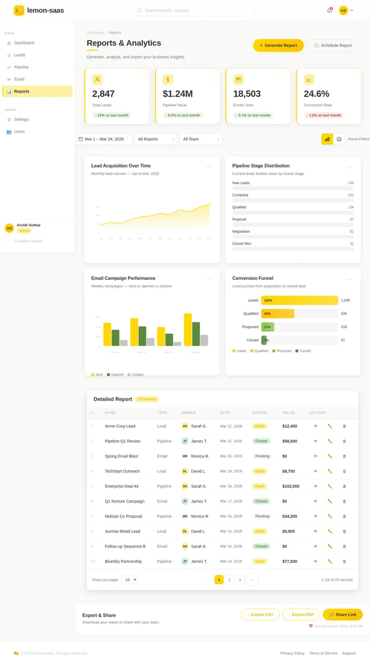The image size is (370, 664).
Task: Click the notification bell icon
Action: (x=329, y=10)
